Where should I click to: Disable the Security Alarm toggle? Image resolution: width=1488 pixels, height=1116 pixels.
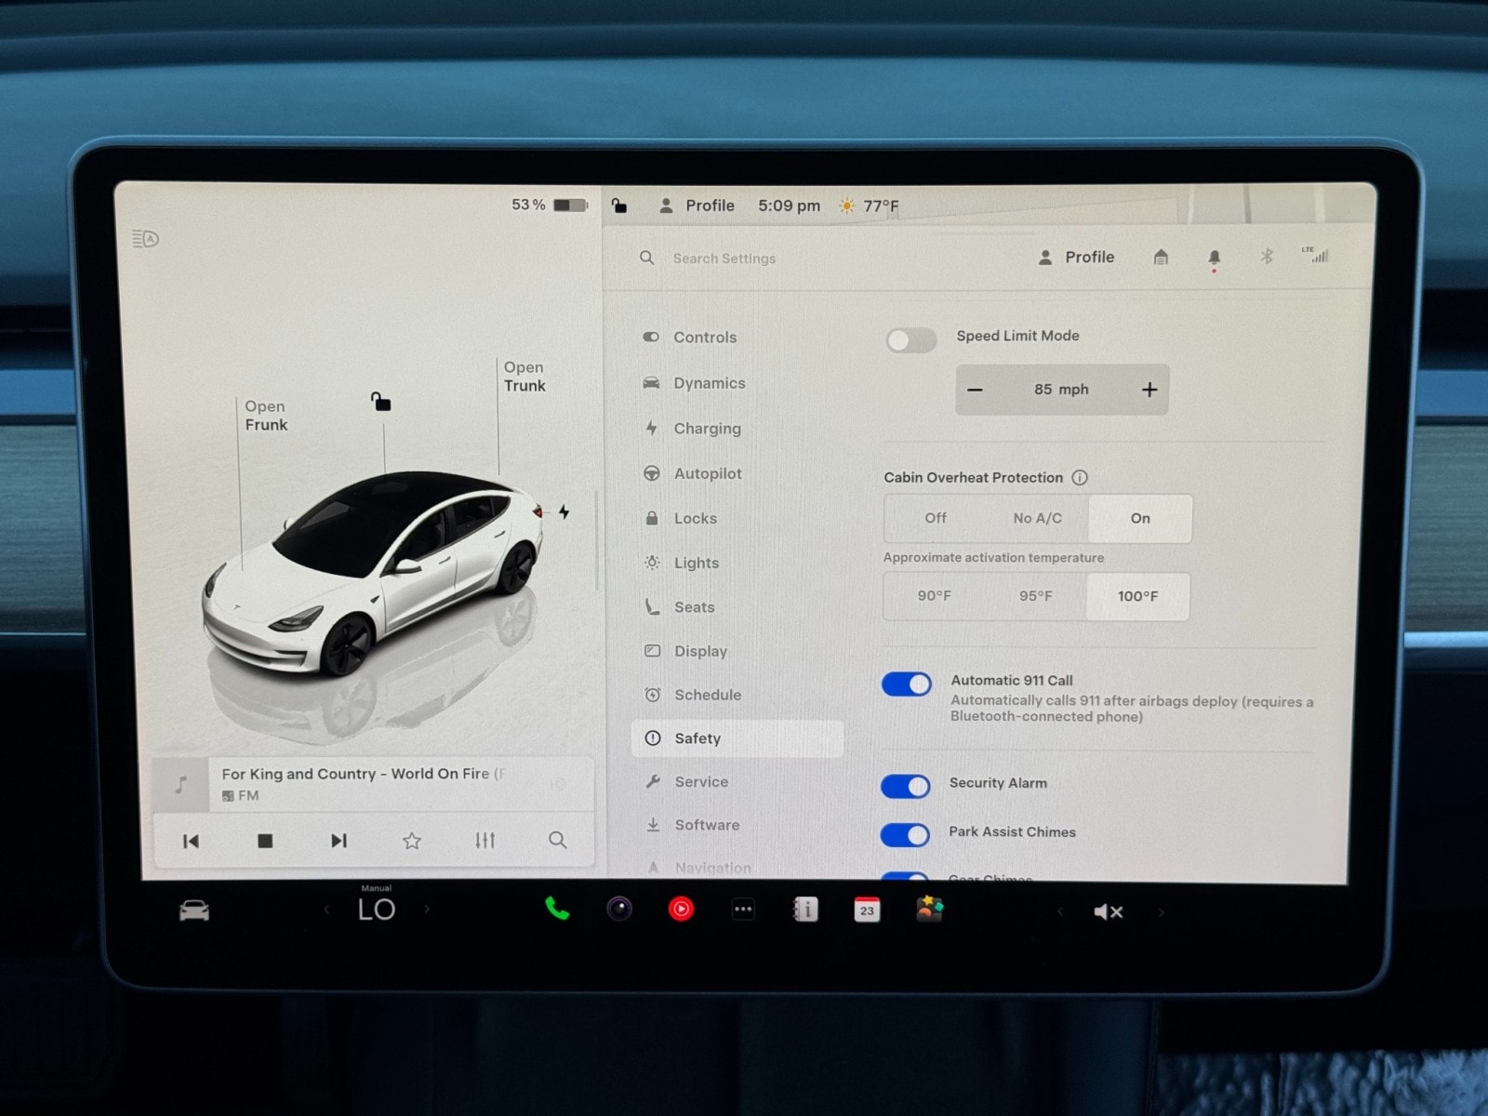coord(905,787)
